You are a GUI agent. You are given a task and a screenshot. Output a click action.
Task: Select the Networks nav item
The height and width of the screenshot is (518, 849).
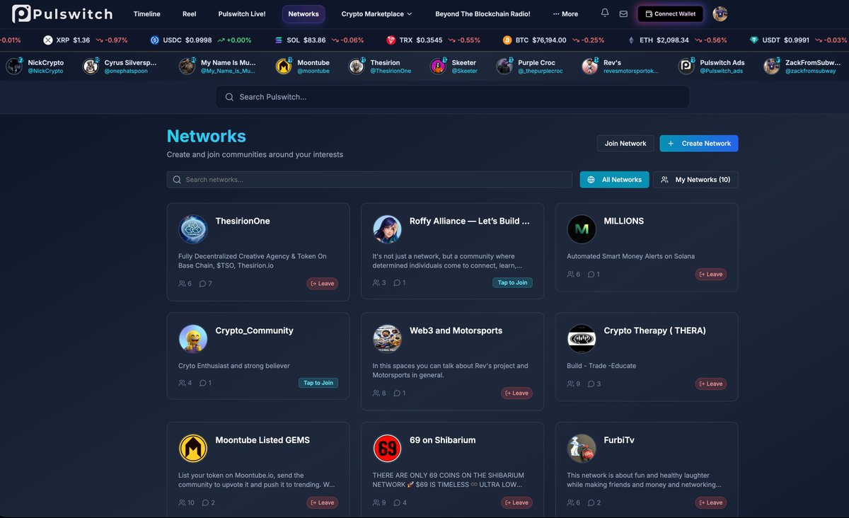[304, 13]
